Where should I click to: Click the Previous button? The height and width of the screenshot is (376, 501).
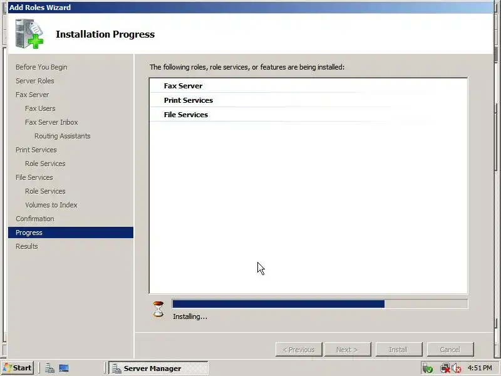pos(299,350)
